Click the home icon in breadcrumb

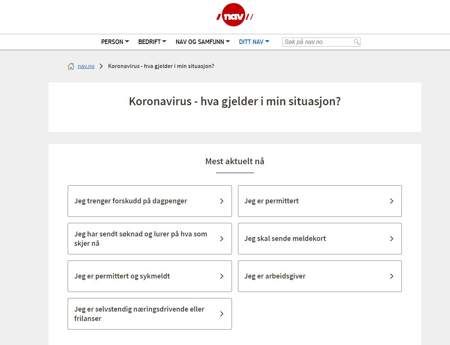pyautogui.click(x=71, y=67)
